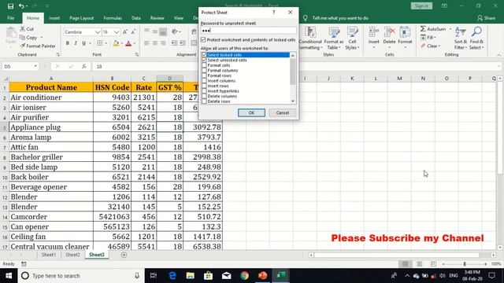Click the Format cells ribbon icon
504x283 pixels.
405,32
